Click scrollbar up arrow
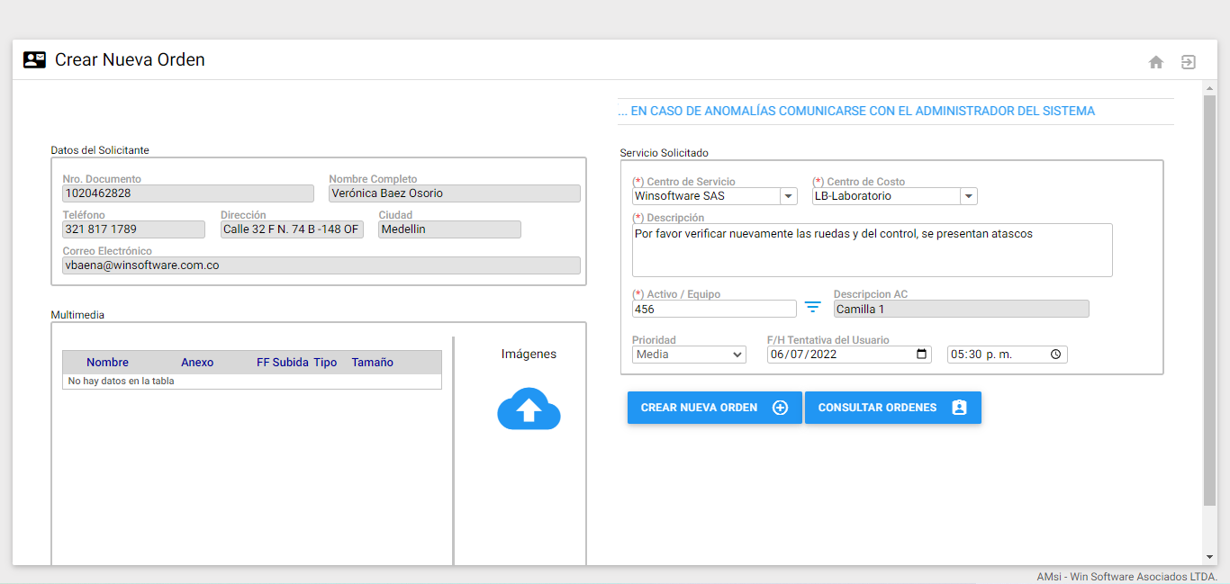This screenshot has height=584, width=1230. [1209, 87]
